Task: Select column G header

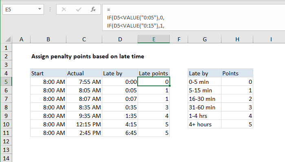Action: tap(205, 39)
